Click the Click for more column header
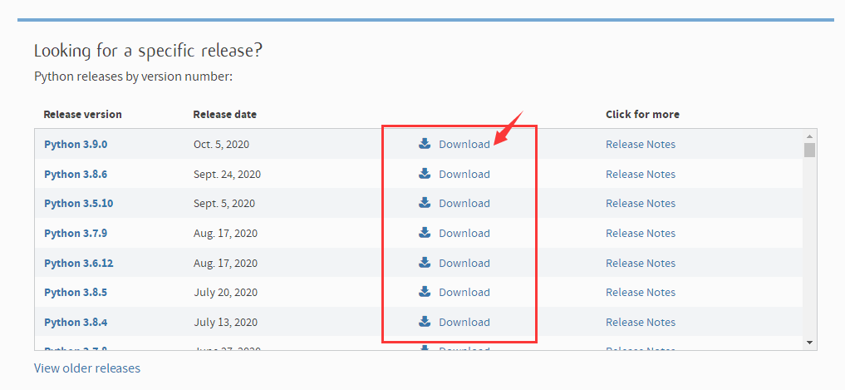Image resolution: width=845 pixels, height=390 pixels. click(x=642, y=115)
